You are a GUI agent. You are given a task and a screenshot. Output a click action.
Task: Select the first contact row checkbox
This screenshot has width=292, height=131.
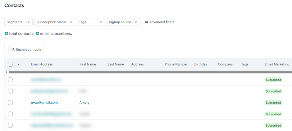point(10,80)
